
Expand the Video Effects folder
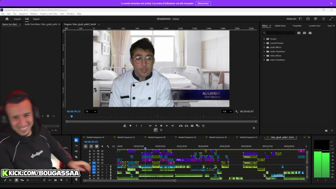[264, 56]
